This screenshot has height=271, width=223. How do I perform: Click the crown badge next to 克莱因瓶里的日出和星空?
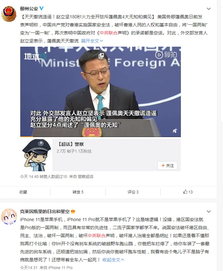tap(73, 211)
